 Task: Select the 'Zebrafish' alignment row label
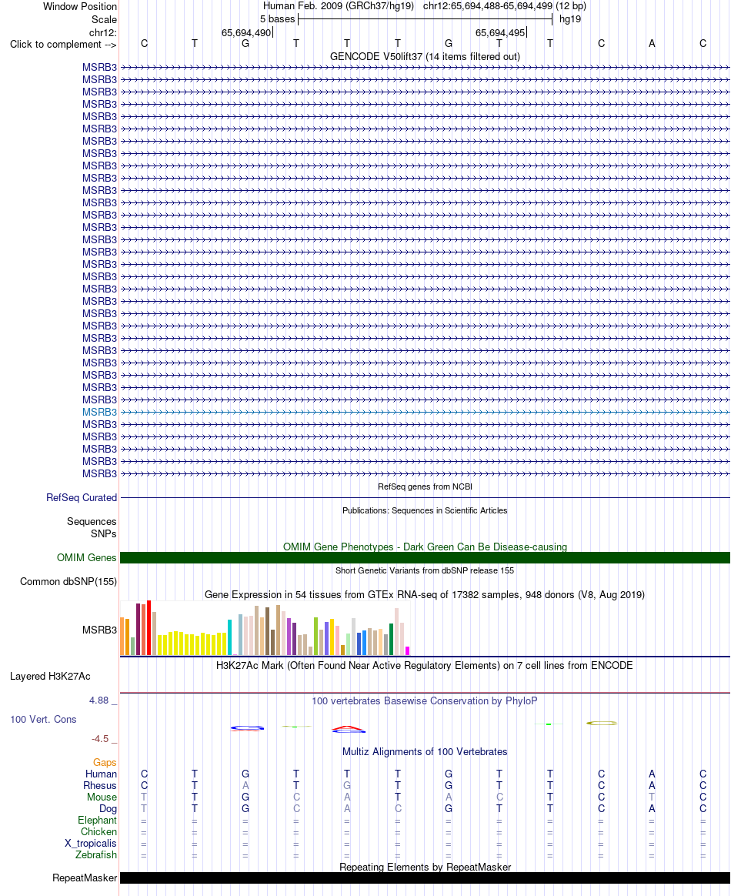(x=96, y=855)
